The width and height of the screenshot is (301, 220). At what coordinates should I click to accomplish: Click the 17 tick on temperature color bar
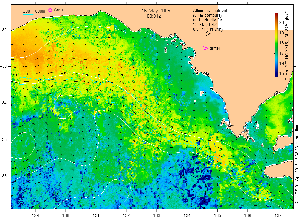281,53
